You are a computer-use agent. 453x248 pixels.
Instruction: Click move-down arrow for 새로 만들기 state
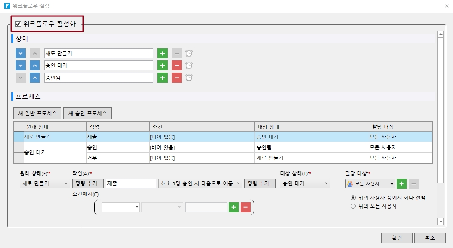coord(20,53)
